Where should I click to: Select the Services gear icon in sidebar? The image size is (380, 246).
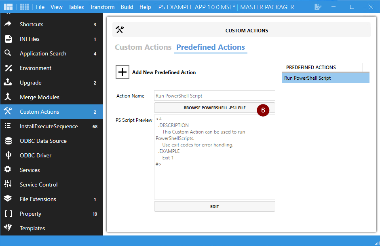(11, 170)
